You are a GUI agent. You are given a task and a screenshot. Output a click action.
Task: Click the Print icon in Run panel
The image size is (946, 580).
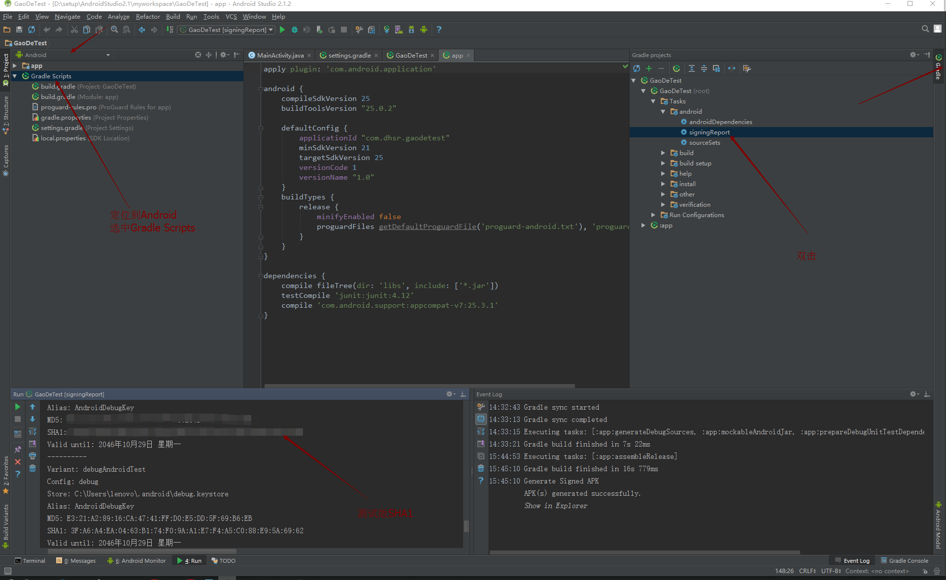33,456
